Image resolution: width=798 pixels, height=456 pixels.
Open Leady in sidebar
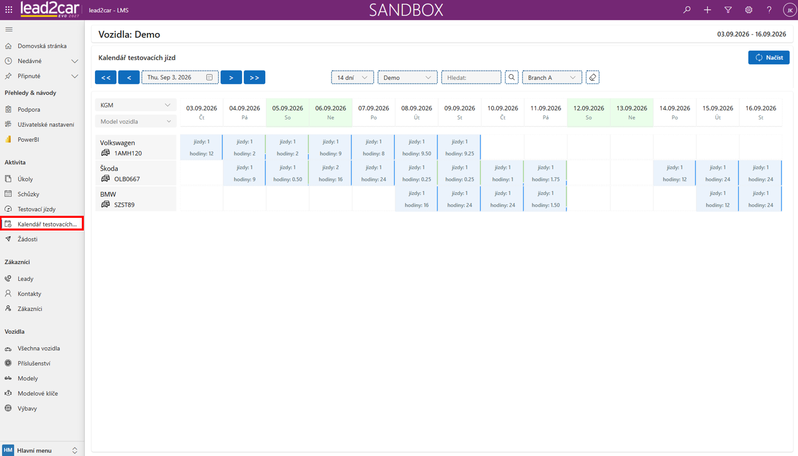[x=42, y=279]
